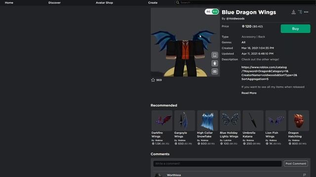Click the Dragon Hatchling title text

(x=295, y=135)
